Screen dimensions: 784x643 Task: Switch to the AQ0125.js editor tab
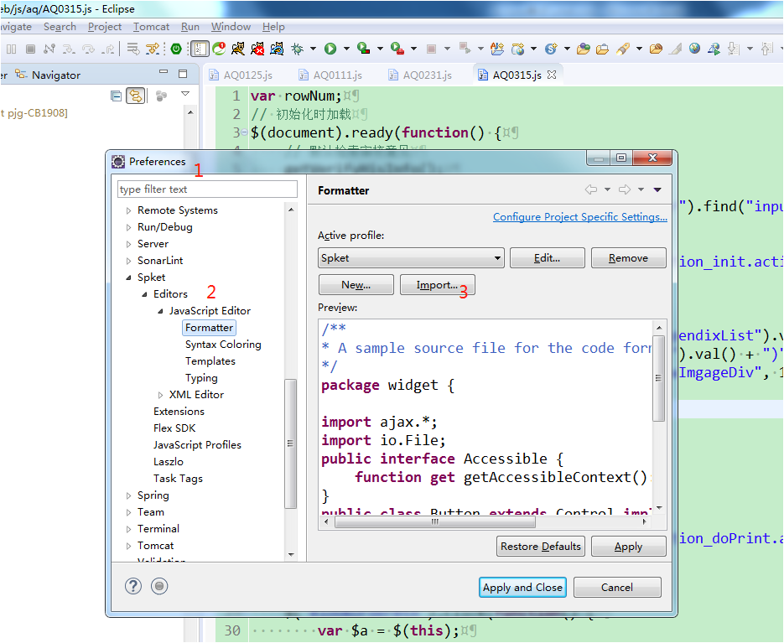pos(241,75)
